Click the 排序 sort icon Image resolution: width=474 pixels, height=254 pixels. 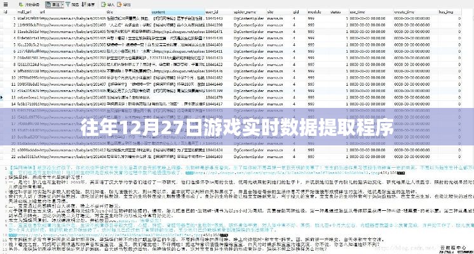coord(84,4)
